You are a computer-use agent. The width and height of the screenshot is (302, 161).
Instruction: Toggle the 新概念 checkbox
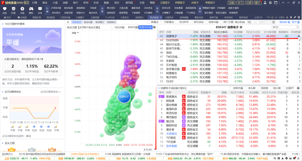(149, 22)
